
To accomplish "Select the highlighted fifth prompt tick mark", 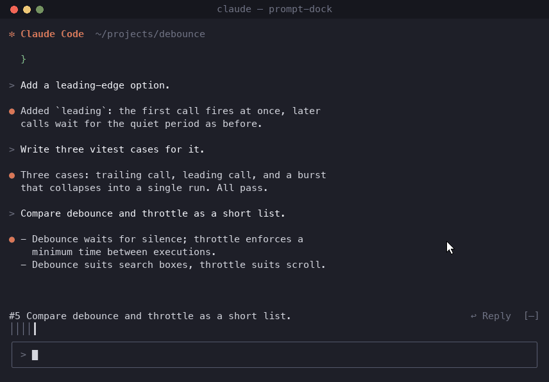I will [35, 329].
